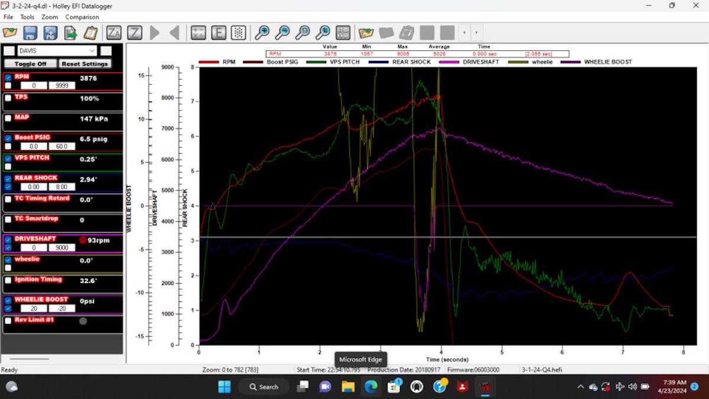
Task: Select the ZA zoom tool icon
Action: (113, 33)
